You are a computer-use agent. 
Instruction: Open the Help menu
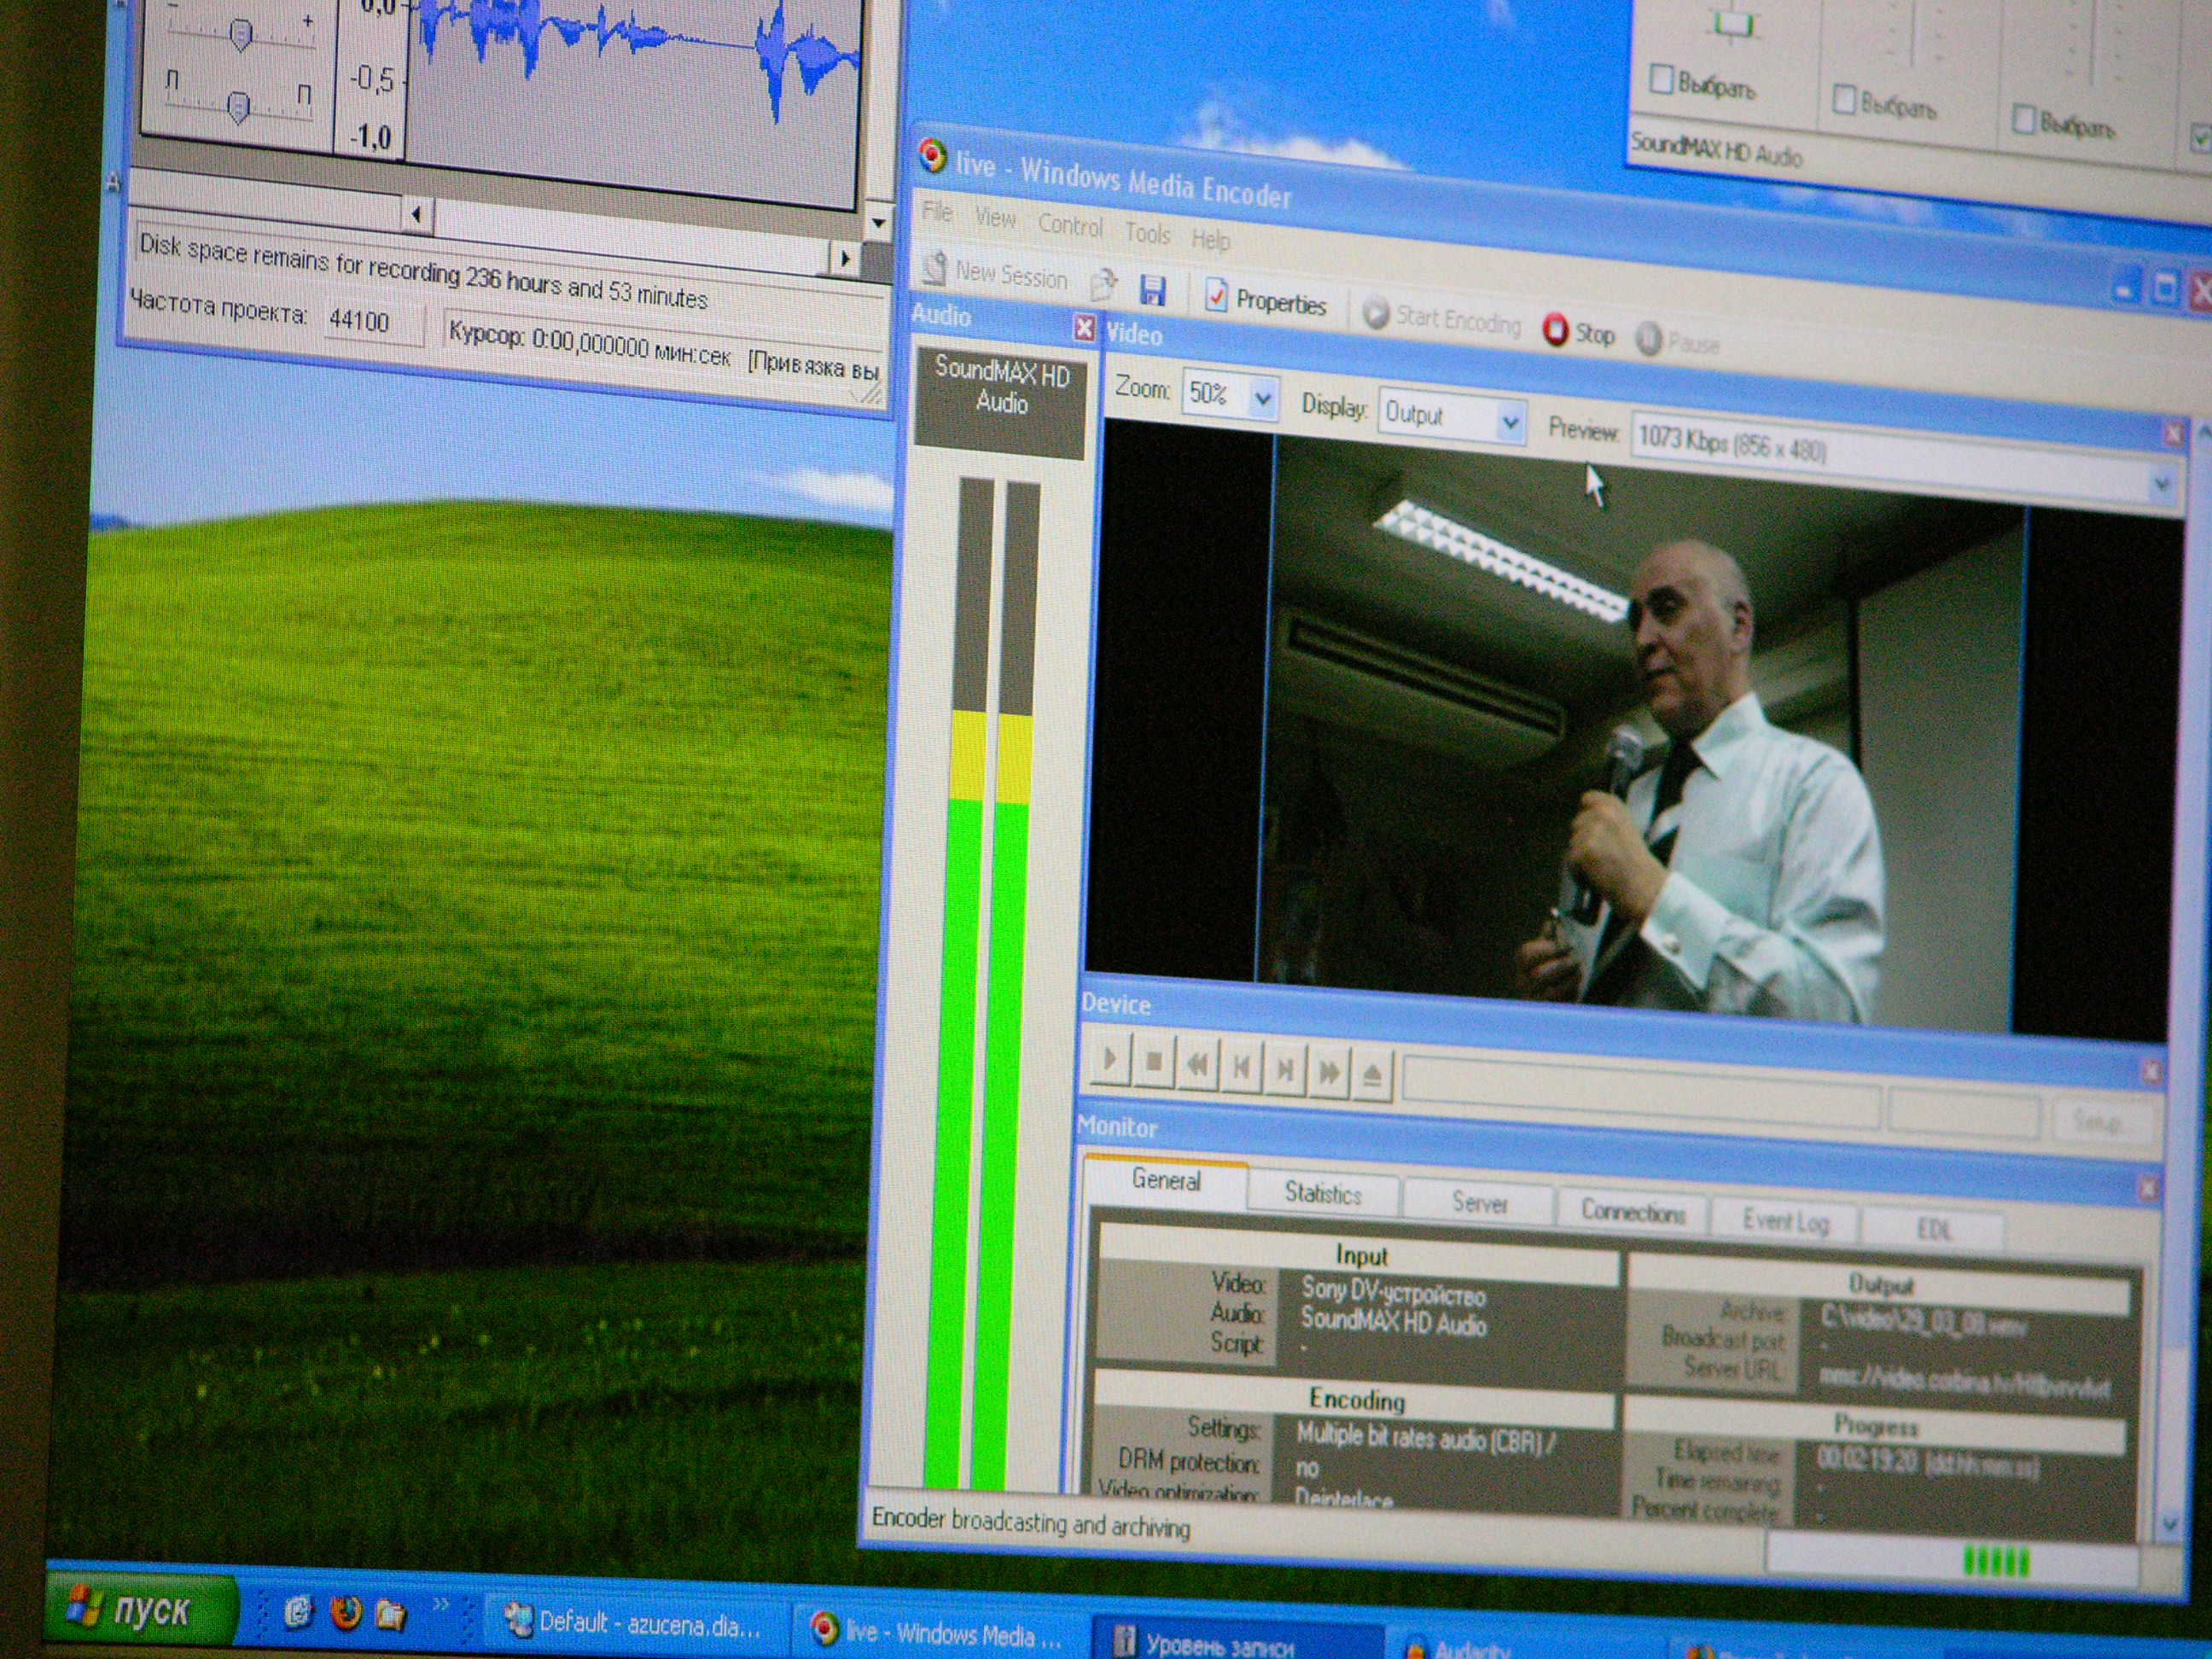point(1210,240)
